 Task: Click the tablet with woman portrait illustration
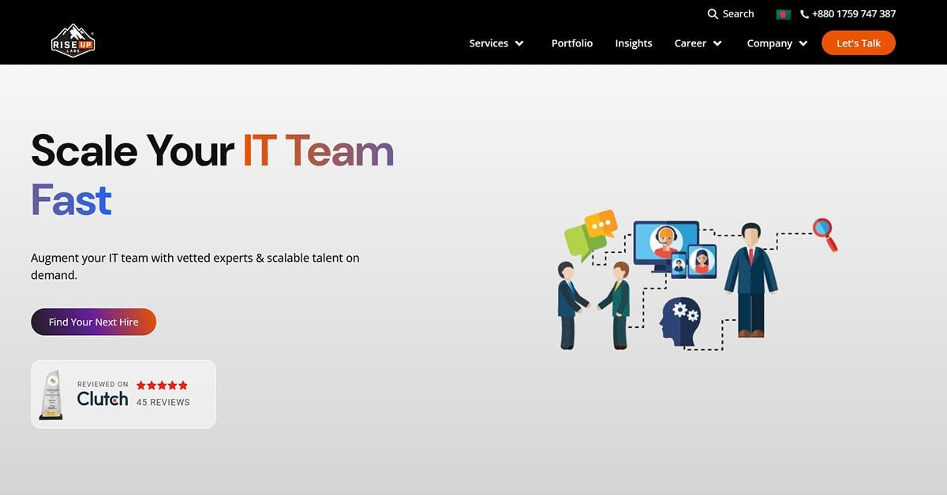click(702, 261)
